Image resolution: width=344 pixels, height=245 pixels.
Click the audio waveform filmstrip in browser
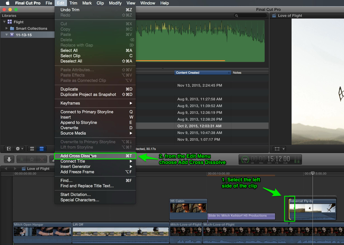[200, 41]
